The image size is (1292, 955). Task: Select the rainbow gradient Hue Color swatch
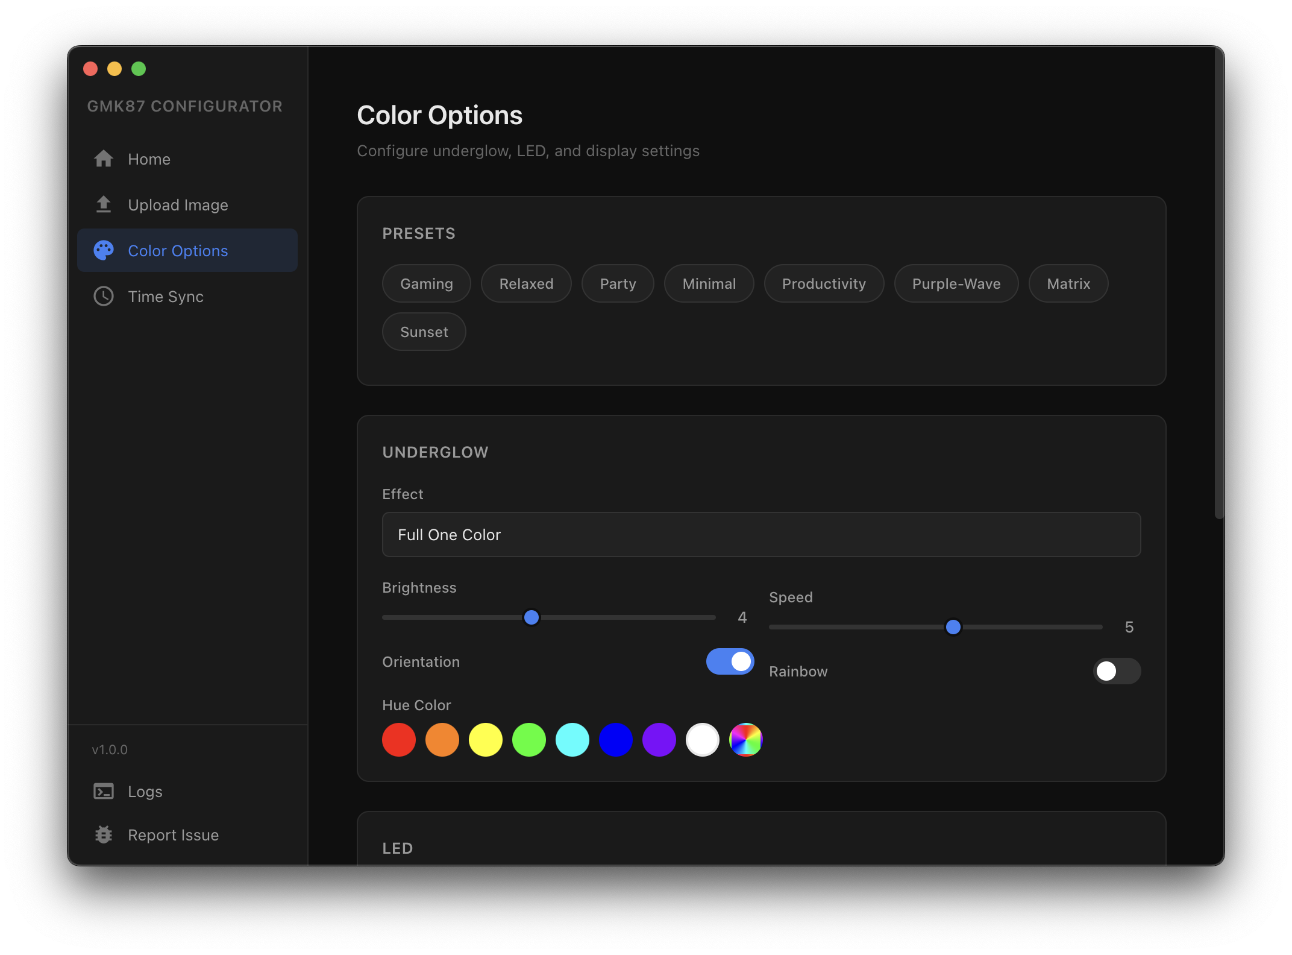point(745,740)
